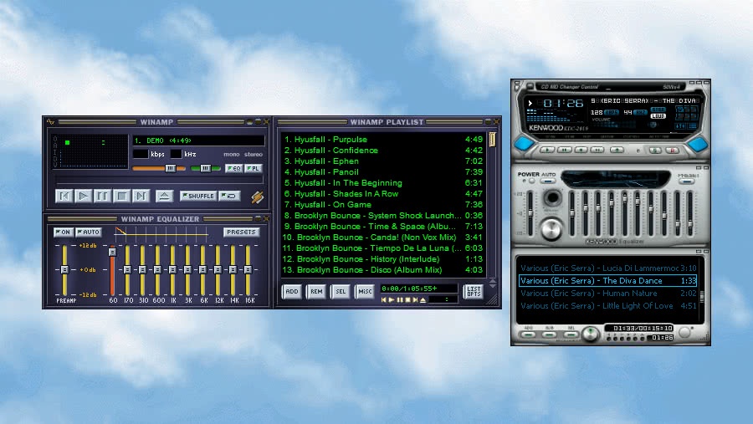Click Kenwood player stop button
Screen dimensions: 753x424
pos(581,150)
